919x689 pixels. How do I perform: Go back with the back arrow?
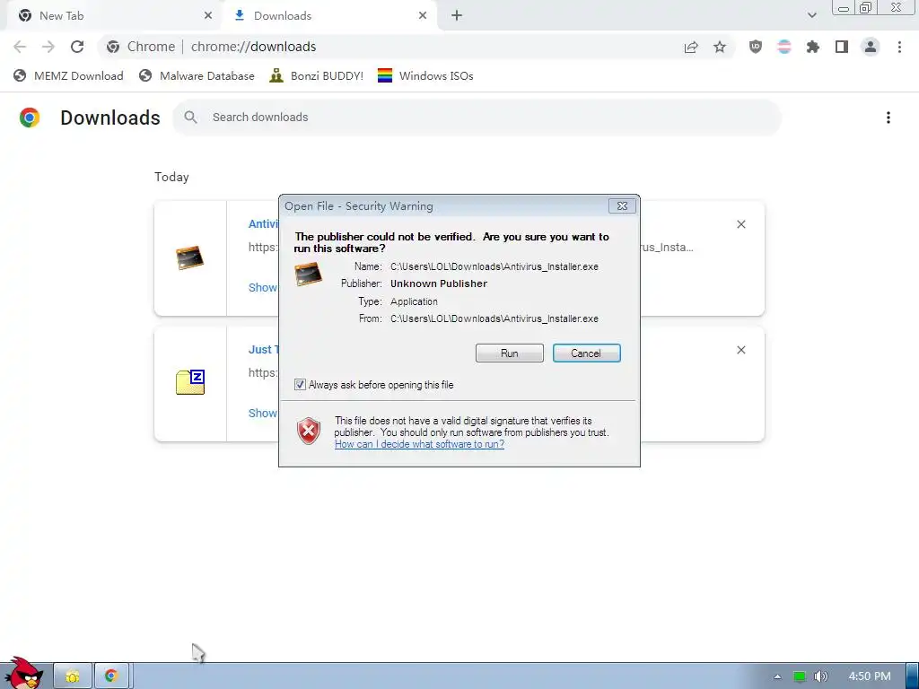point(20,47)
